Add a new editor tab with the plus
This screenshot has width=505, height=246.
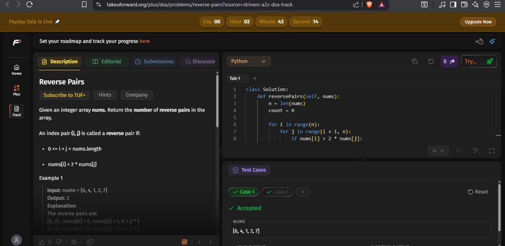point(255,78)
